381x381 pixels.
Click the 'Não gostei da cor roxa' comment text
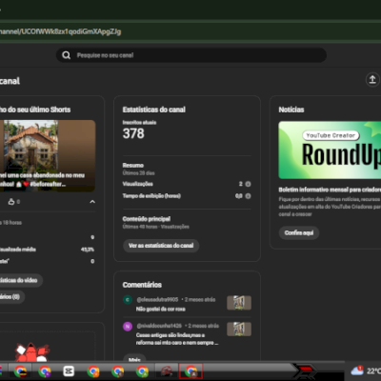161,309
